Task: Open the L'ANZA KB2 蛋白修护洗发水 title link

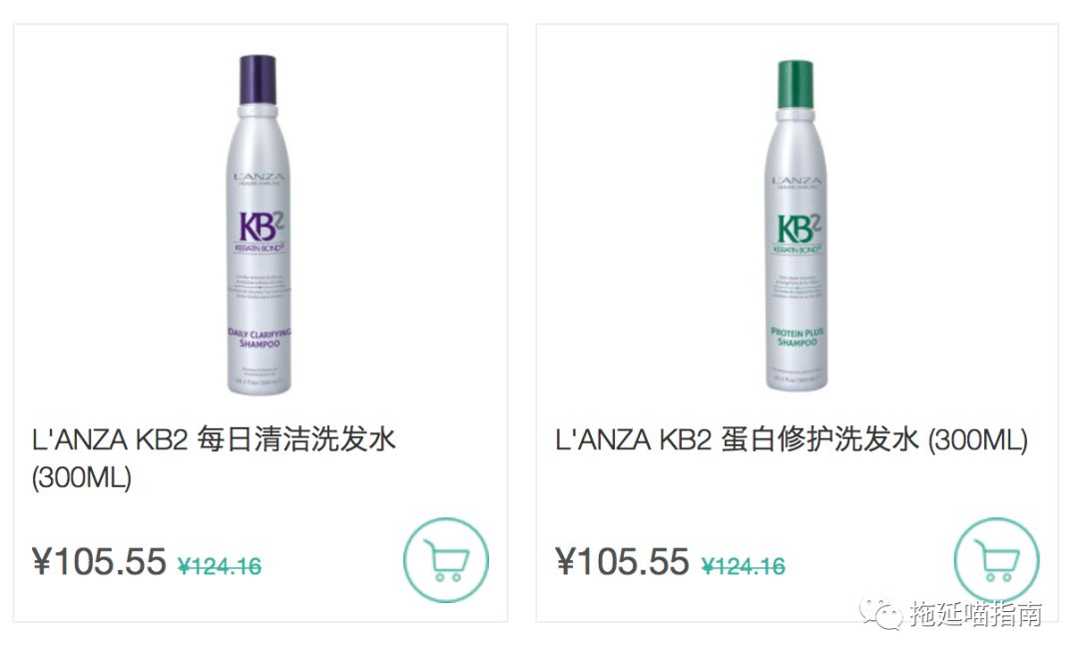Action: pos(792,440)
